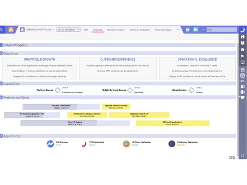The width and height of the screenshot is (247, 185).
Task: Open the HR Cloud Application yellow icon
Action: (126, 144)
